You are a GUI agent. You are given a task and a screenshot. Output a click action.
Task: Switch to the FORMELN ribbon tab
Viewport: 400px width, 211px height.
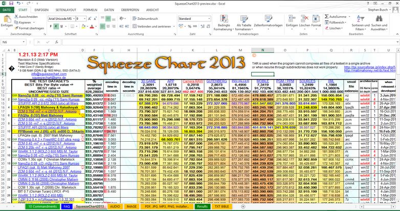tap(91, 10)
